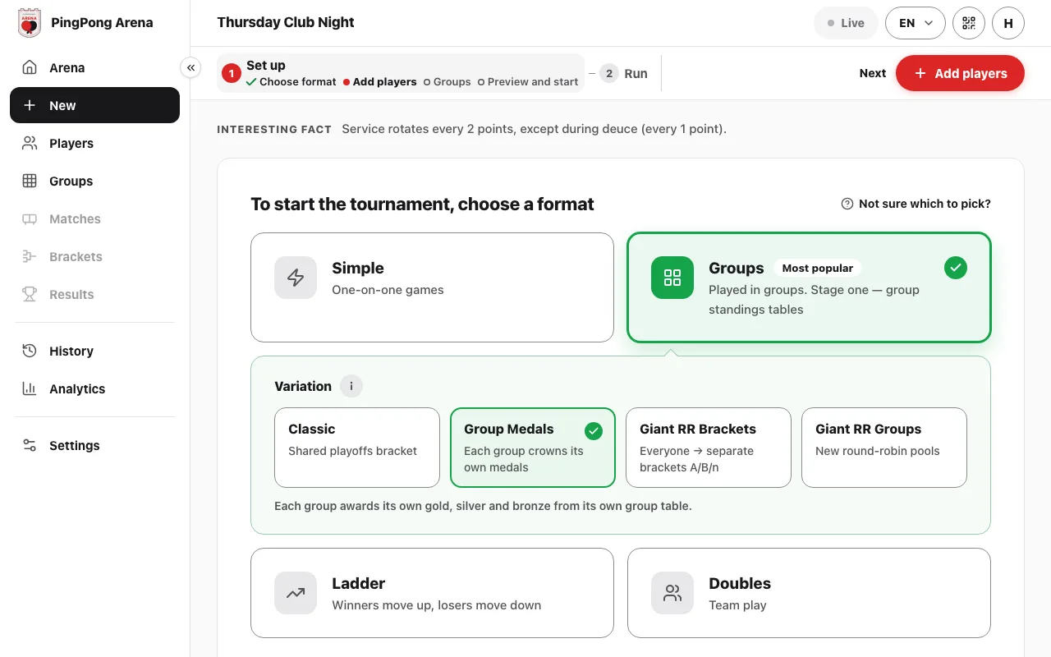
Task: Select the Doubles format card
Action: click(809, 593)
